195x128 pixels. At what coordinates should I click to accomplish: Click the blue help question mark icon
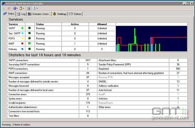(34, 8)
